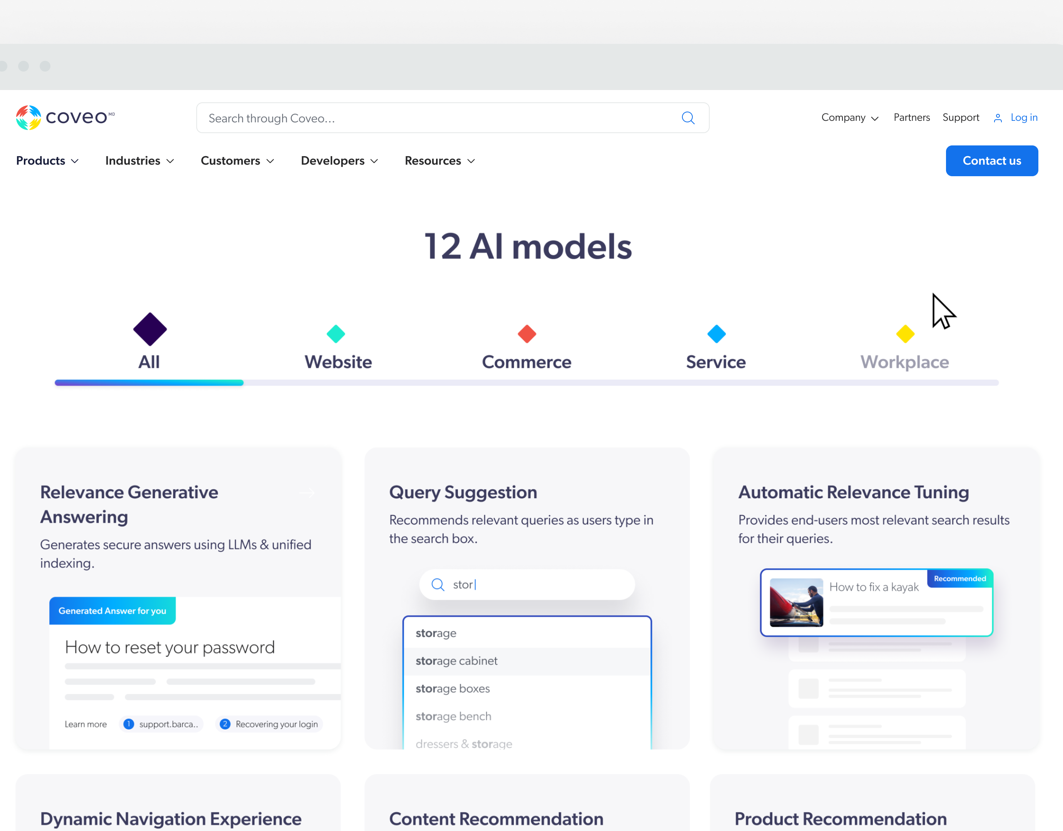The image size is (1063, 831).
Task: Click the search magnifier icon in header
Action: pyautogui.click(x=687, y=118)
